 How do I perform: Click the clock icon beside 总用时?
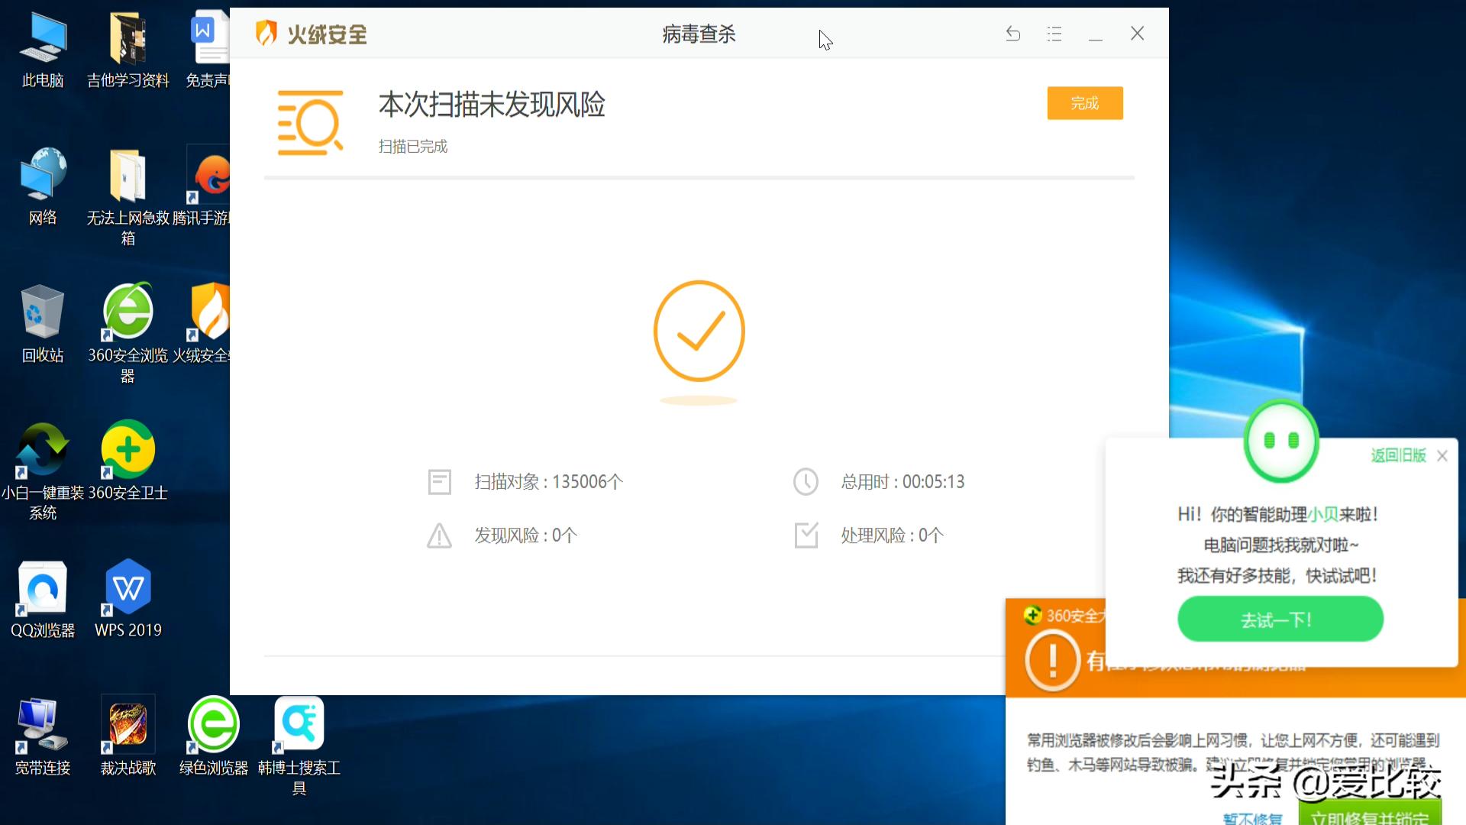(806, 481)
